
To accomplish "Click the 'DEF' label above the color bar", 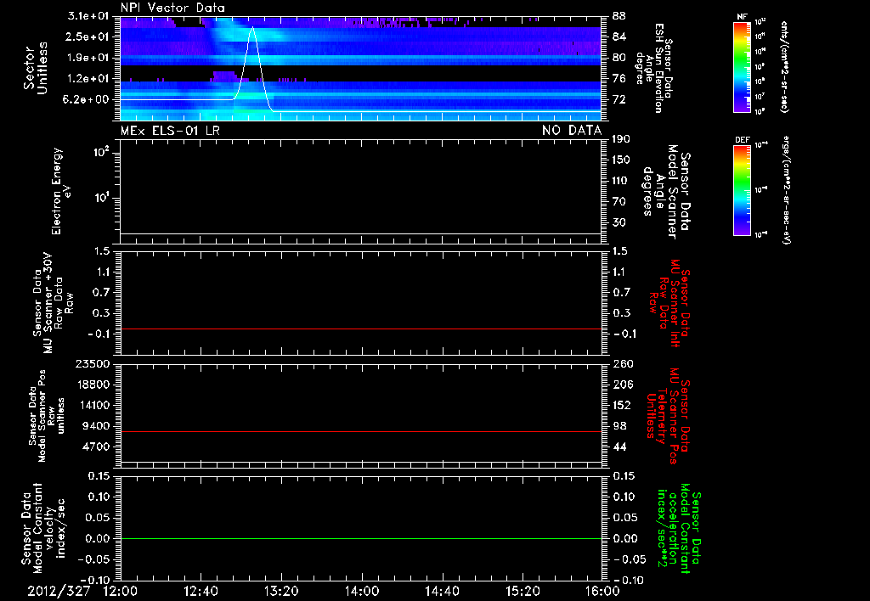I will click(x=742, y=140).
